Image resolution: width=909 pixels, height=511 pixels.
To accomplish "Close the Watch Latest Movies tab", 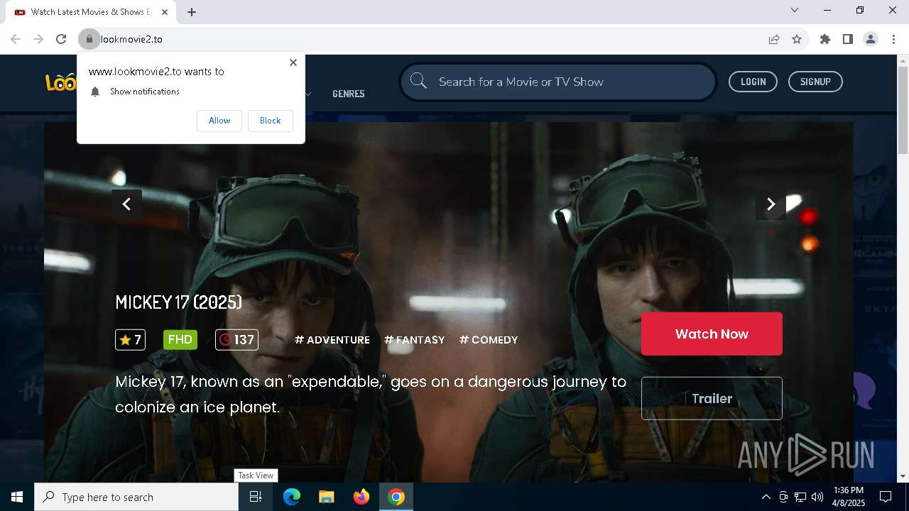I will 165,12.
